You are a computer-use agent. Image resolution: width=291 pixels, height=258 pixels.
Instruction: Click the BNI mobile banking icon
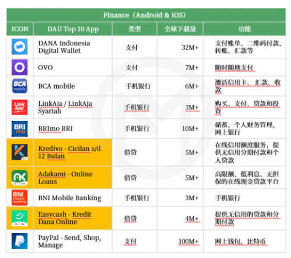(x=20, y=198)
